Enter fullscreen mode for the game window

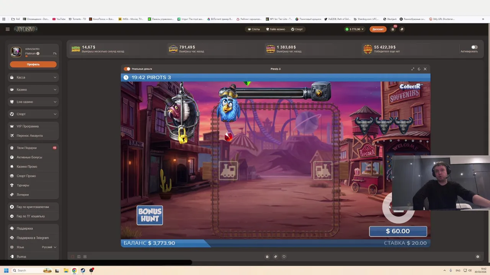pos(413,69)
